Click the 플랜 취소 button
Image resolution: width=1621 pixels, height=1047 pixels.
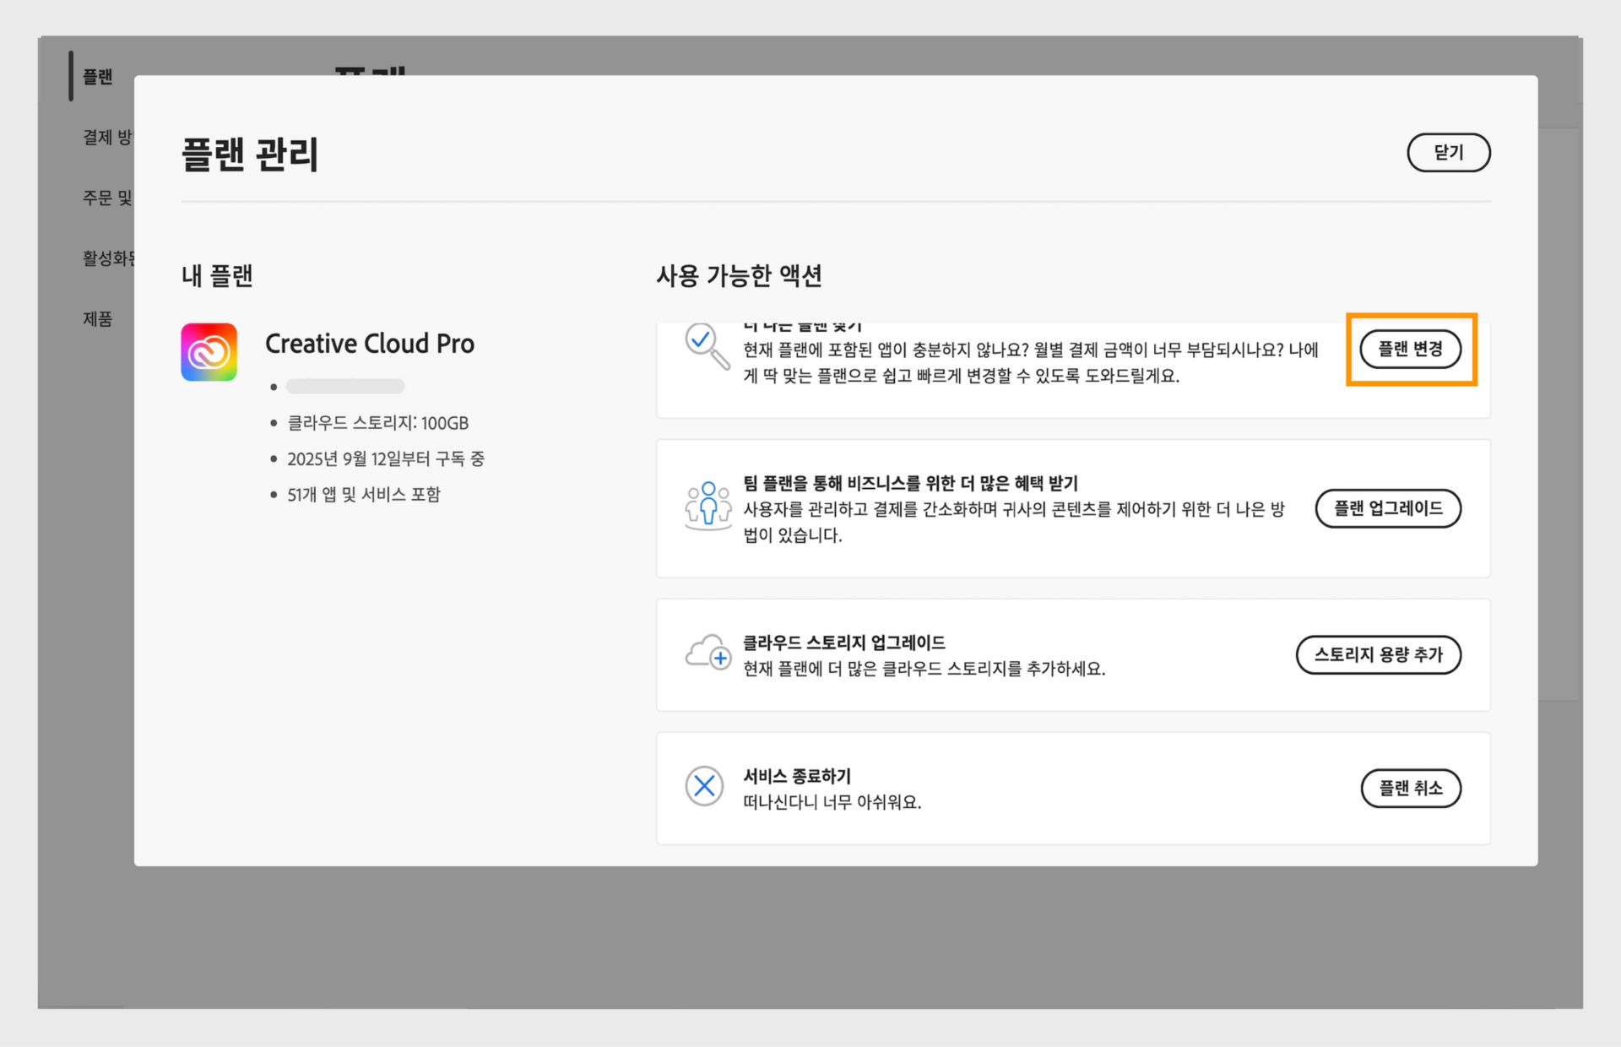tap(1411, 788)
